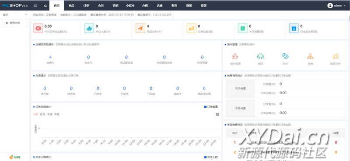Open the 拼团 group-buy plugin icon
This screenshot has height=161, width=350.
260,56
